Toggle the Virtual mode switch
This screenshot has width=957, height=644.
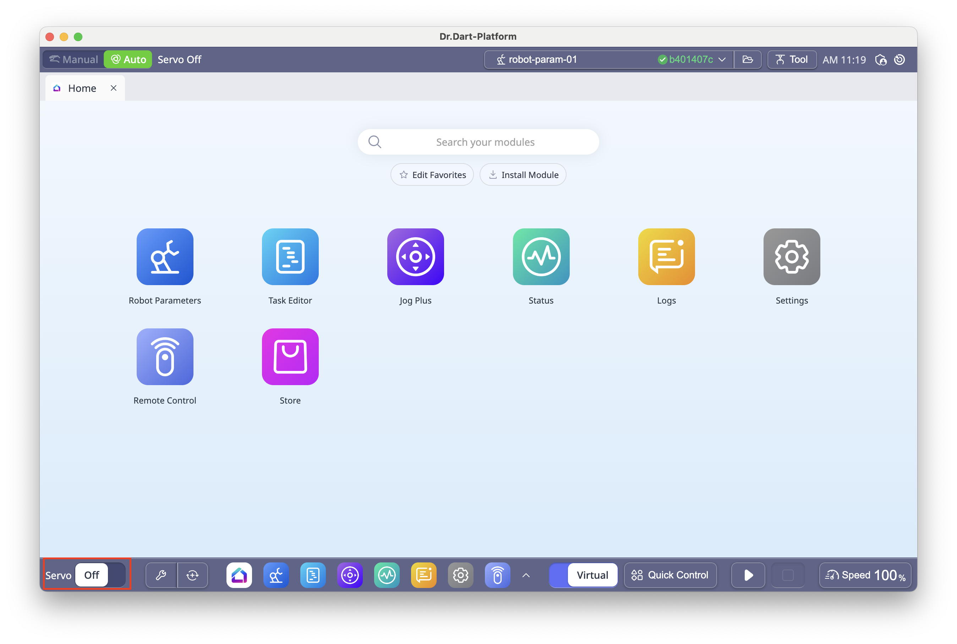(x=583, y=575)
